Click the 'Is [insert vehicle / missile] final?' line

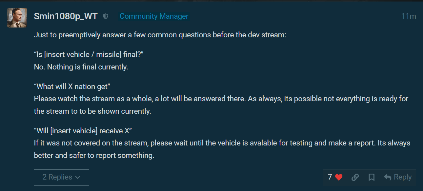click(x=89, y=54)
